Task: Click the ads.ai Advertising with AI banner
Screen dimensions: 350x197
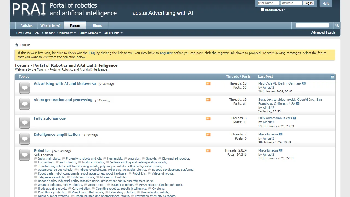Action: pos(163,13)
